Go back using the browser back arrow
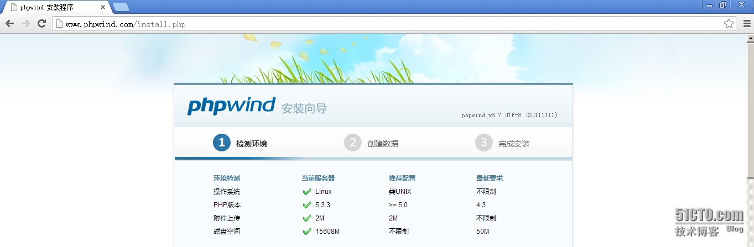This screenshot has height=247, width=754. 9,24
